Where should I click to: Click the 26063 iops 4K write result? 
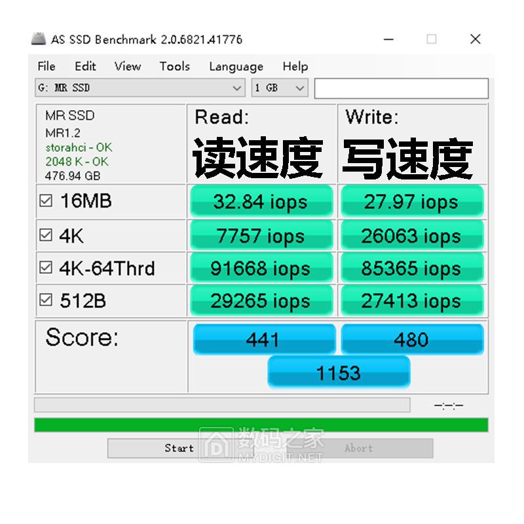412,235
